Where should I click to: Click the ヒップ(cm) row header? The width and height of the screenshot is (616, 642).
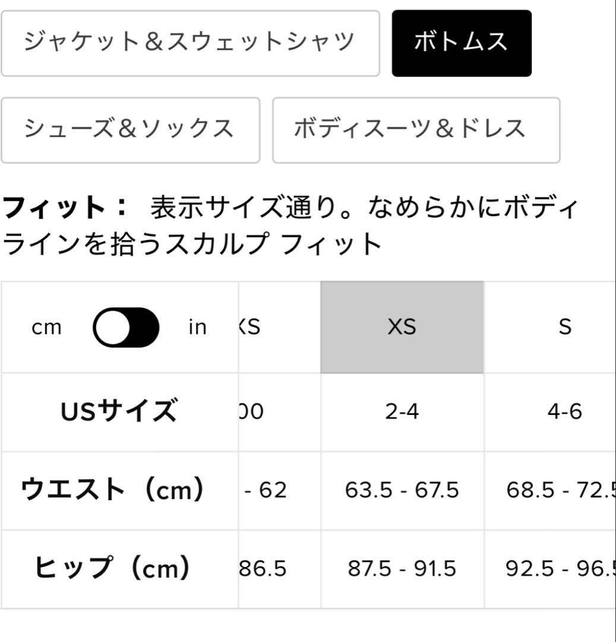[113, 569]
